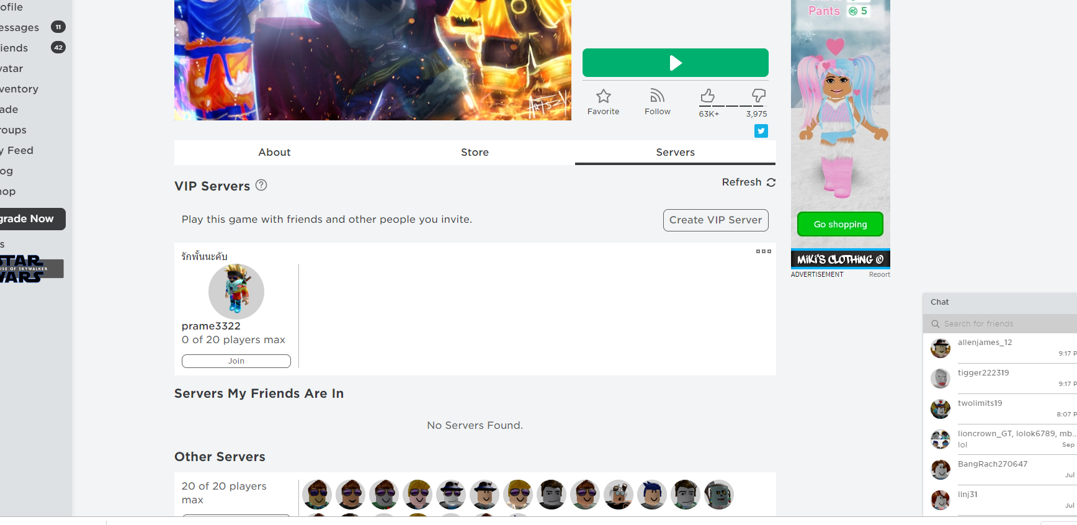Show VIP Servers help question-mark icon
Screen dimensions: 1077x525
click(x=261, y=185)
